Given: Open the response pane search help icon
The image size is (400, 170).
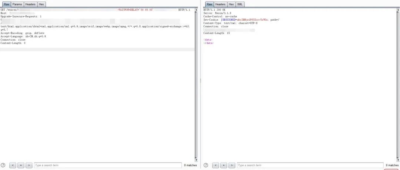Looking at the screenshot, I should point(206,165).
